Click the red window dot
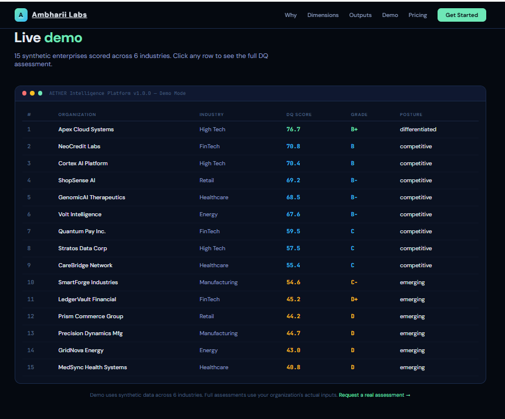505x419 pixels. pyautogui.click(x=24, y=93)
